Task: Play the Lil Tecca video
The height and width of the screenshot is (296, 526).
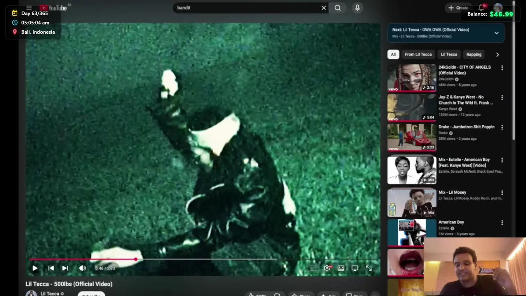Action: tap(35, 268)
